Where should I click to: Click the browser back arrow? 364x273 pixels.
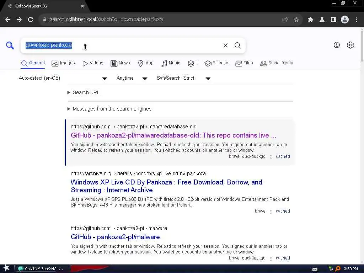click(x=8, y=20)
